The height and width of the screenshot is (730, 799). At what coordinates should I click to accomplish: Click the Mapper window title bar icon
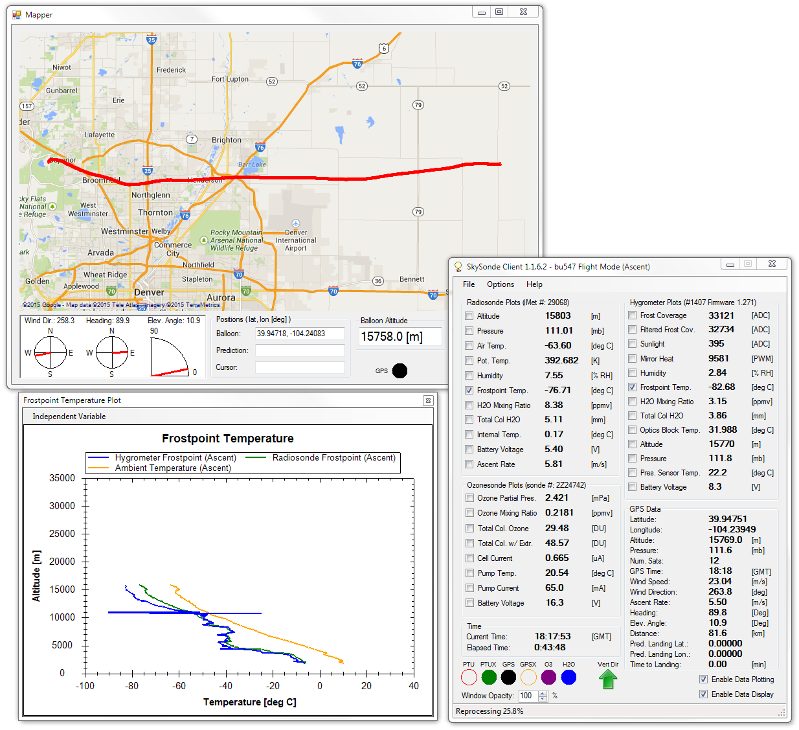click(17, 14)
